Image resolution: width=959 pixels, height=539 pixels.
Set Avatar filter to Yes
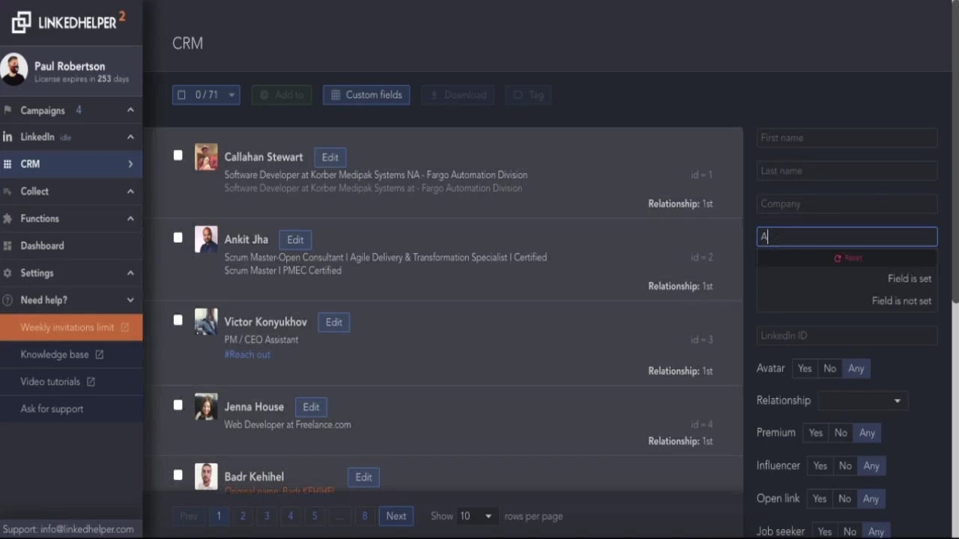(x=805, y=368)
